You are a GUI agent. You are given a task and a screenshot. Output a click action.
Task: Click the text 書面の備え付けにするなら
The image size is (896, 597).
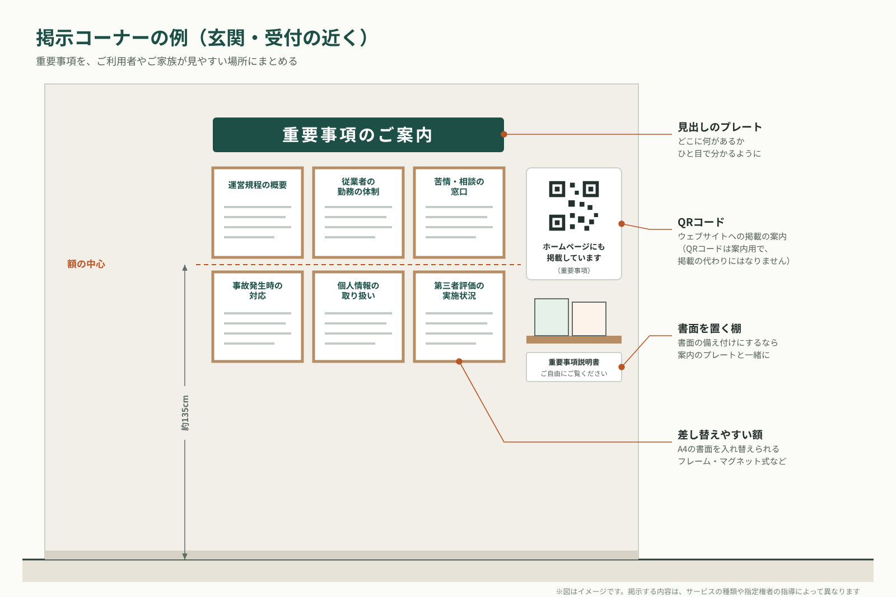click(x=728, y=342)
